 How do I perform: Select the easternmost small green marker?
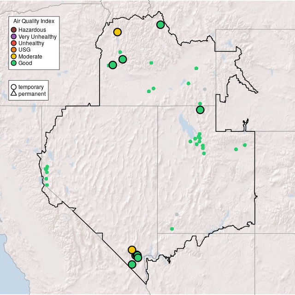point(245,145)
